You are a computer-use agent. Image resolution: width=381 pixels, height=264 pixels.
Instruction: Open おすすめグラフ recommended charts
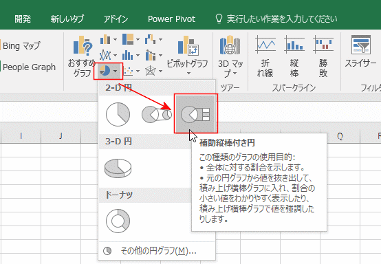coord(82,56)
